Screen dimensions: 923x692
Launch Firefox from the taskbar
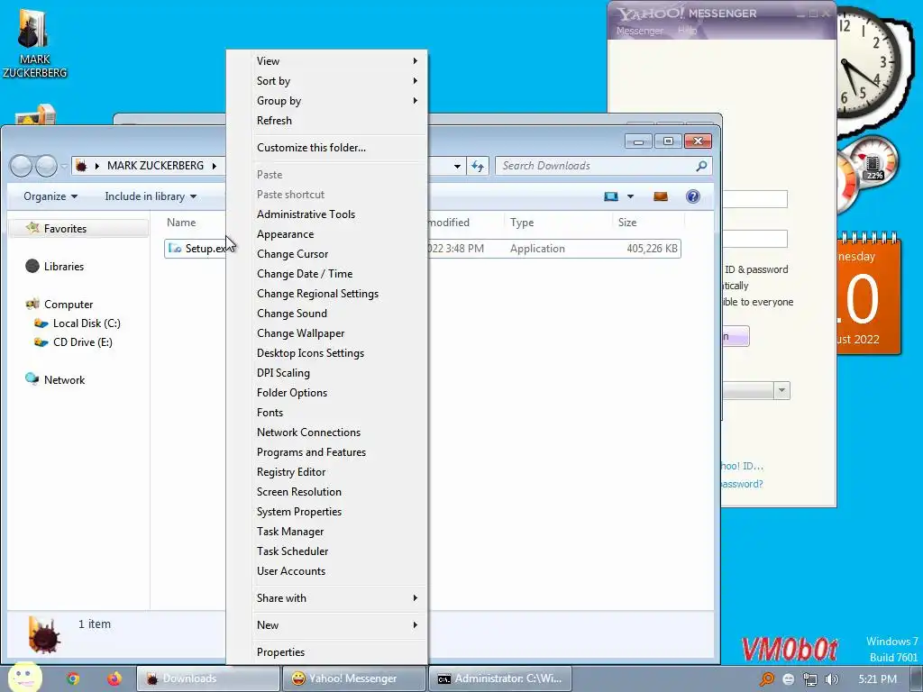click(114, 678)
